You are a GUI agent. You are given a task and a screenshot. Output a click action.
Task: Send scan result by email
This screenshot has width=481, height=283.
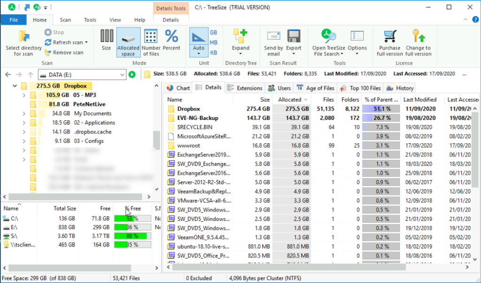(273, 42)
